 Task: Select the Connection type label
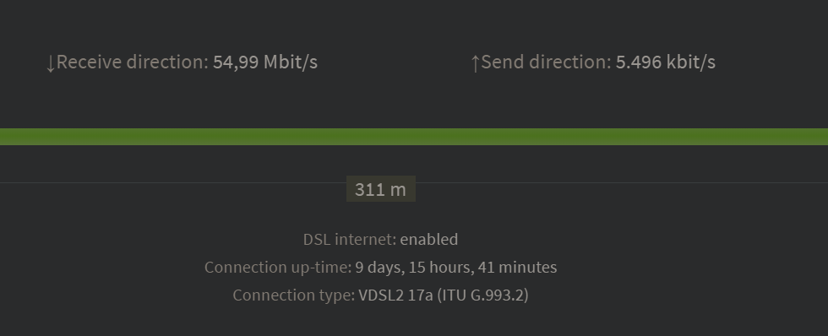point(294,295)
